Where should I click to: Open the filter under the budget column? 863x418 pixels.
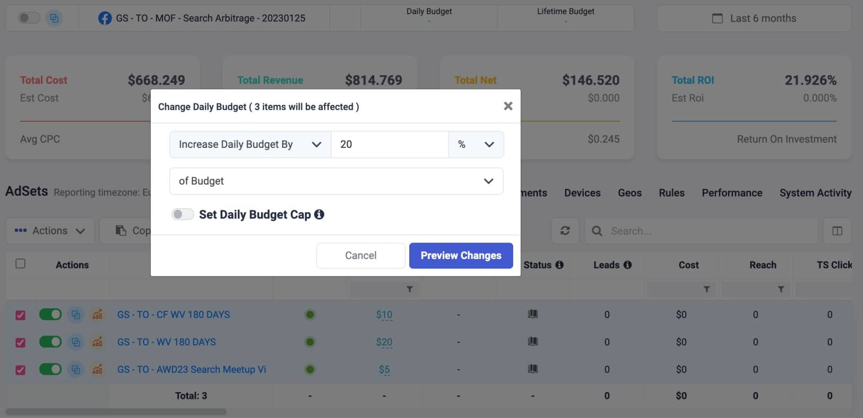coord(409,289)
